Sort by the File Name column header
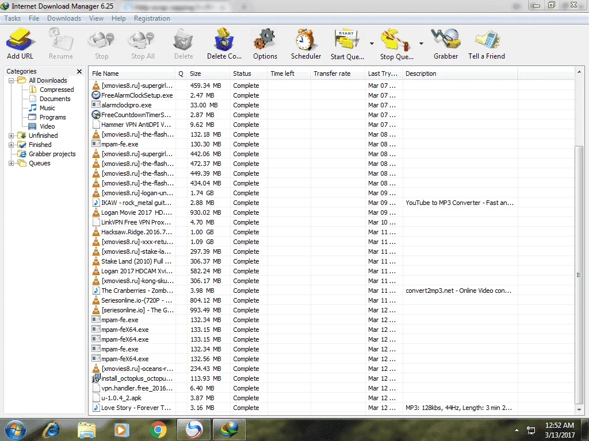 point(132,73)
